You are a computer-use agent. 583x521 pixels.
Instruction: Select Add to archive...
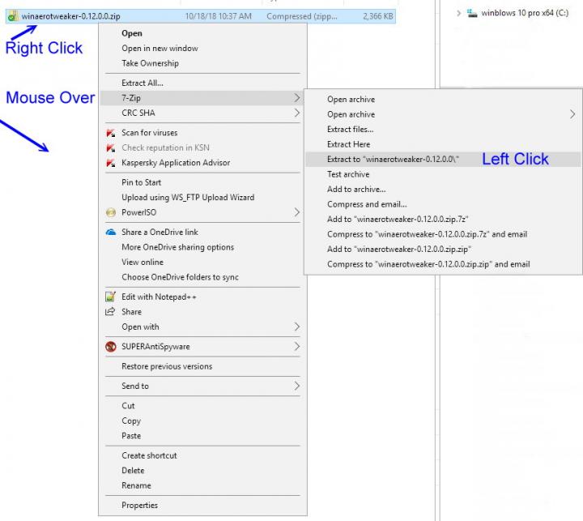pos(356,189)
